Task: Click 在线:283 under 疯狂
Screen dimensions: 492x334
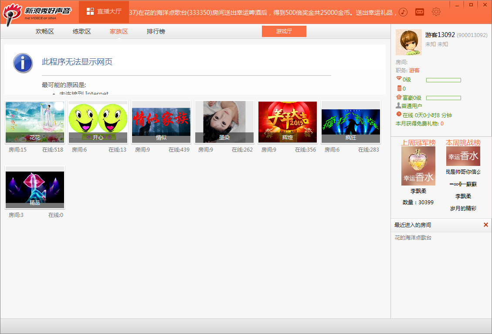Action: point(369,150)
